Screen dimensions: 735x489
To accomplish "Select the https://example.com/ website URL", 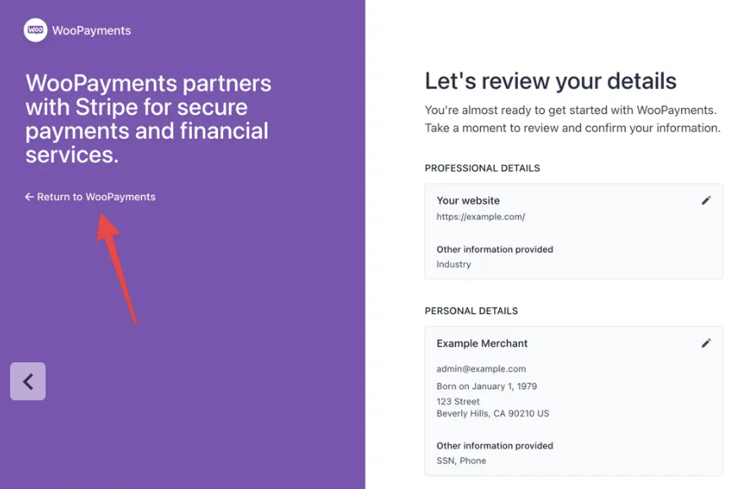I will tap(481, 217).
